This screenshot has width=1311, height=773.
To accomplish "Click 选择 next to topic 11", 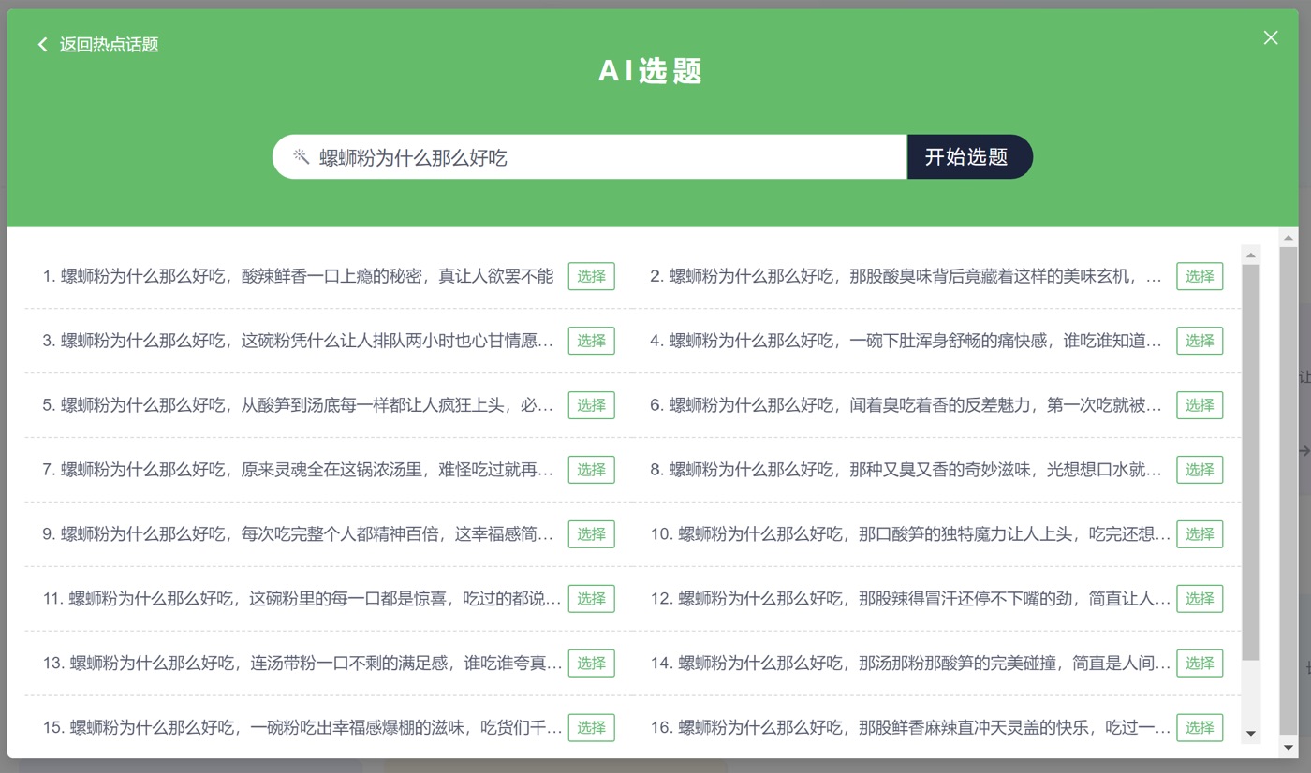I will (591, 599).
